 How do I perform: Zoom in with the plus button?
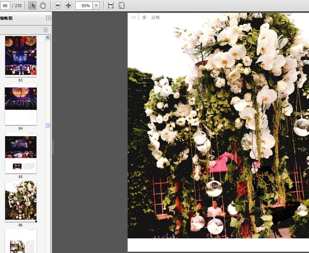point(68,6)
